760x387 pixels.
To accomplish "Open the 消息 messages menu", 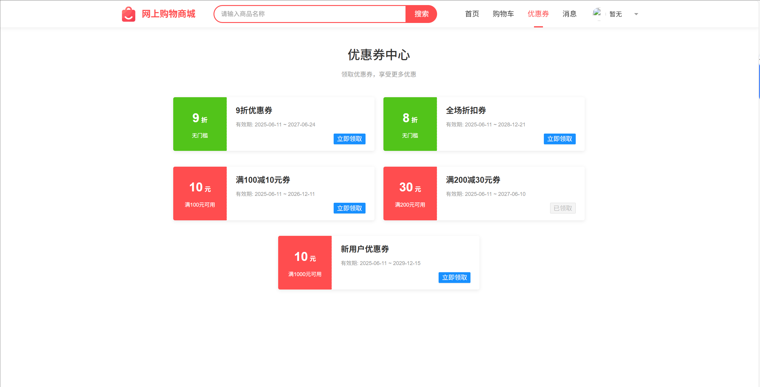I will (569, 14).
